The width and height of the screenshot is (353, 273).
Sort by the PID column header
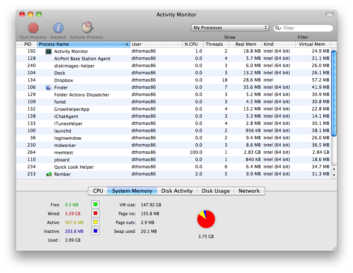pyautogui.click(x=26, y=44)
